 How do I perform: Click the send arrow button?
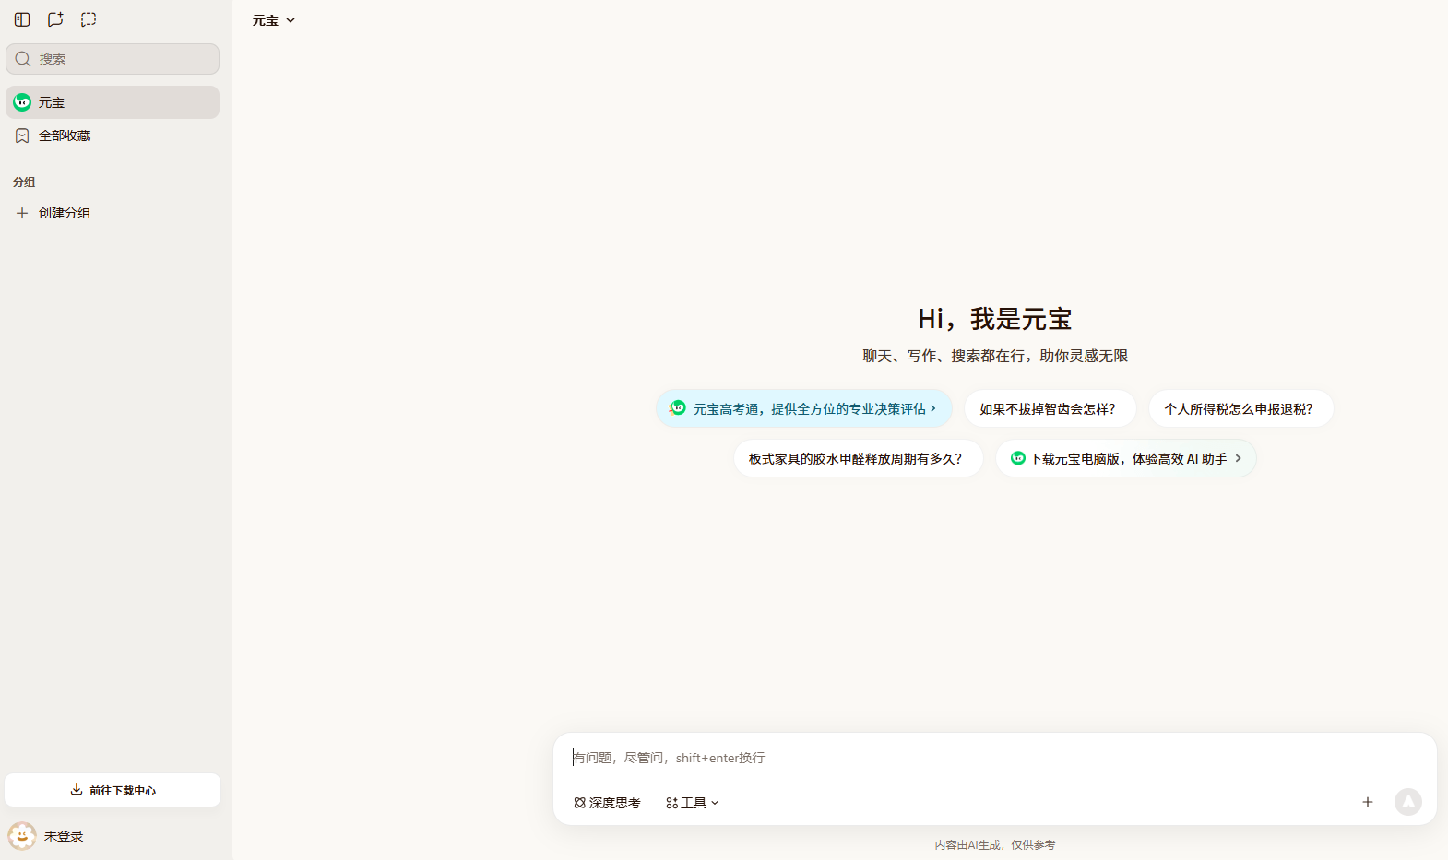tap(1408, 802)
